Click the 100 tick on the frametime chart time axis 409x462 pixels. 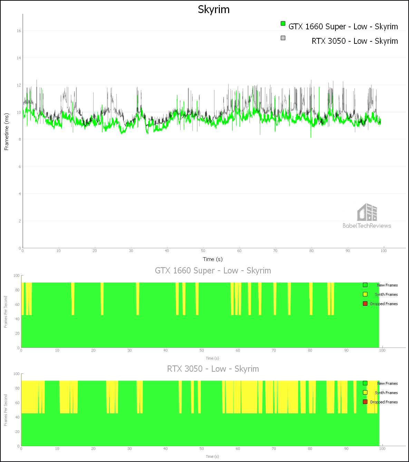coord(383,251)
